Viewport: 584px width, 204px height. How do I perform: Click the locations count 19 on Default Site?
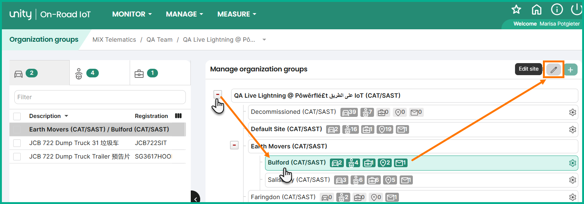pos(385,129)
